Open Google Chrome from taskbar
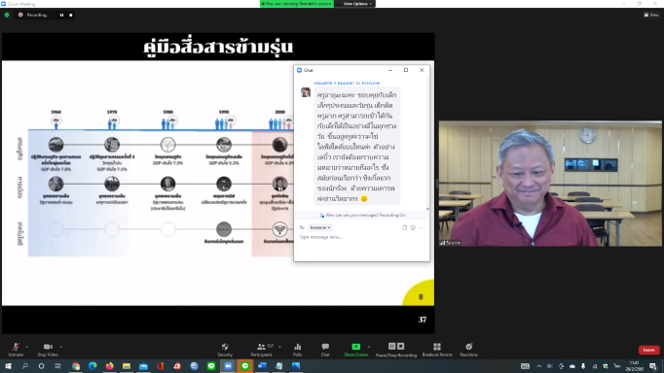 tap(76, 366)
